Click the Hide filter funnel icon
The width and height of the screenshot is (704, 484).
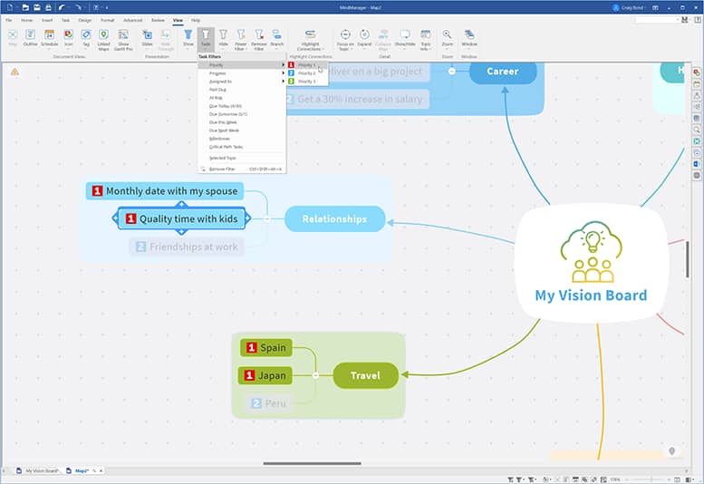pyautogui.click(x=223, y=35)
